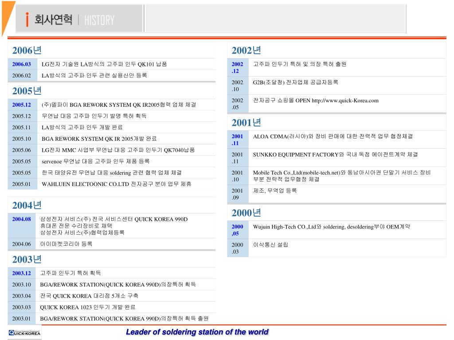The height and width of the screenshot is (340, 454).
Task: Click the 2003.03 date cell
Action: pos(21,307)
